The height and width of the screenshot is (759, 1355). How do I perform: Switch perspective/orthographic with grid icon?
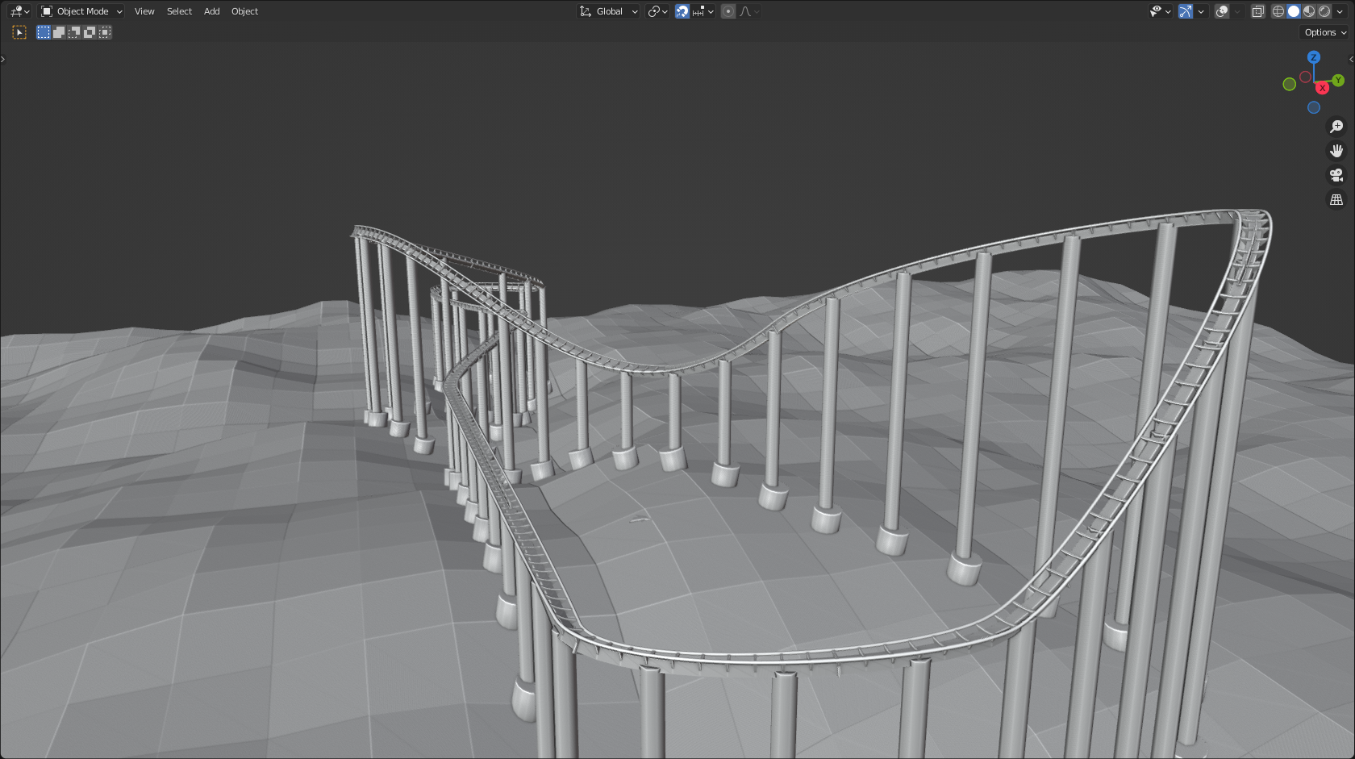[1336, 199]
